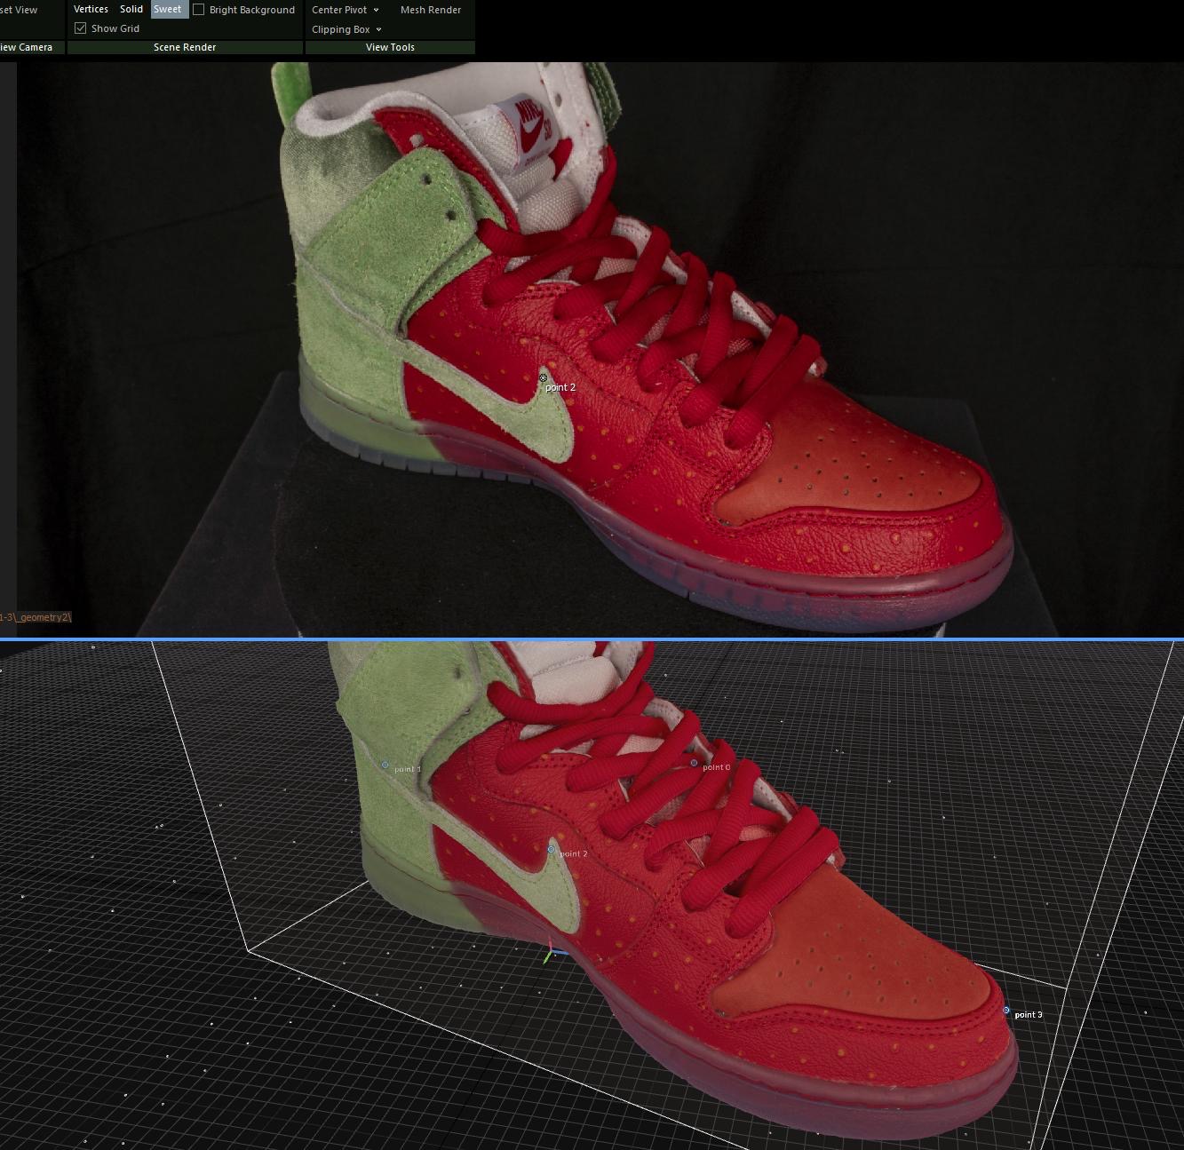1184x1150 pixels.
Task: Select control point 1 marker in 3D view
Action: (x=385, y=765)
